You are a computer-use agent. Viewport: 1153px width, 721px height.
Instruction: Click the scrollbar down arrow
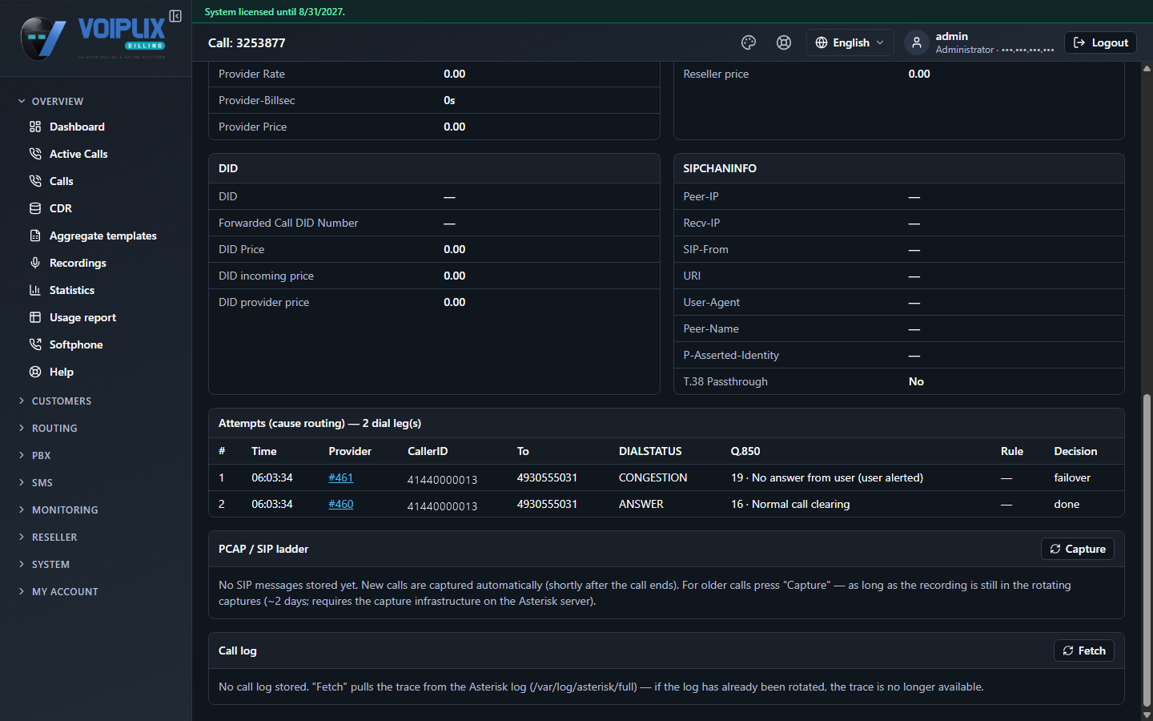pyautogui.click(x=1147, y=715)
